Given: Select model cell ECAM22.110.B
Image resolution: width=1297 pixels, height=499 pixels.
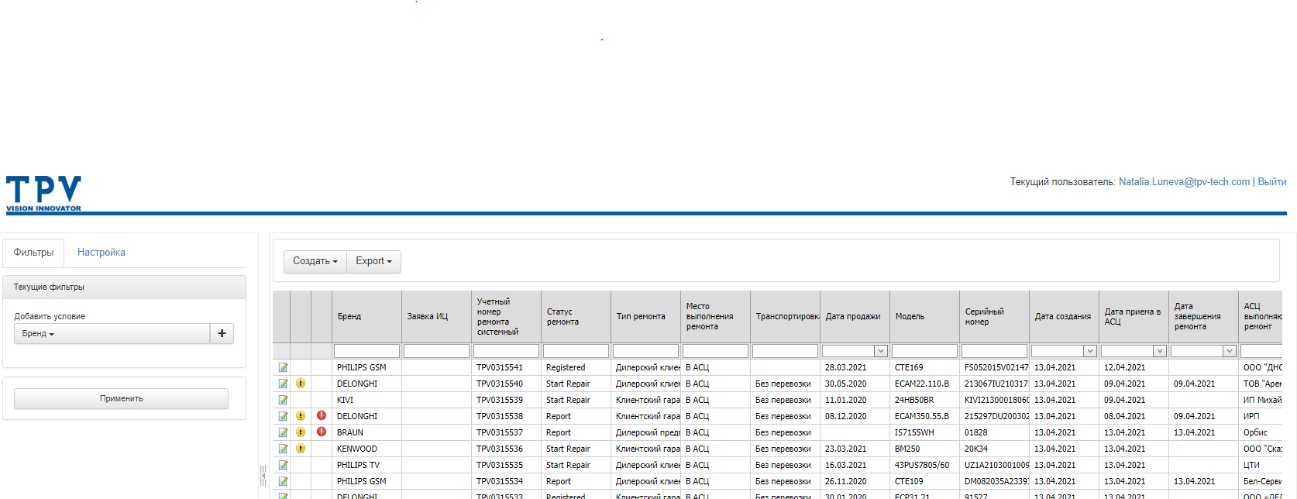Looking at the screenshot, I should click(x=924, y=384).
